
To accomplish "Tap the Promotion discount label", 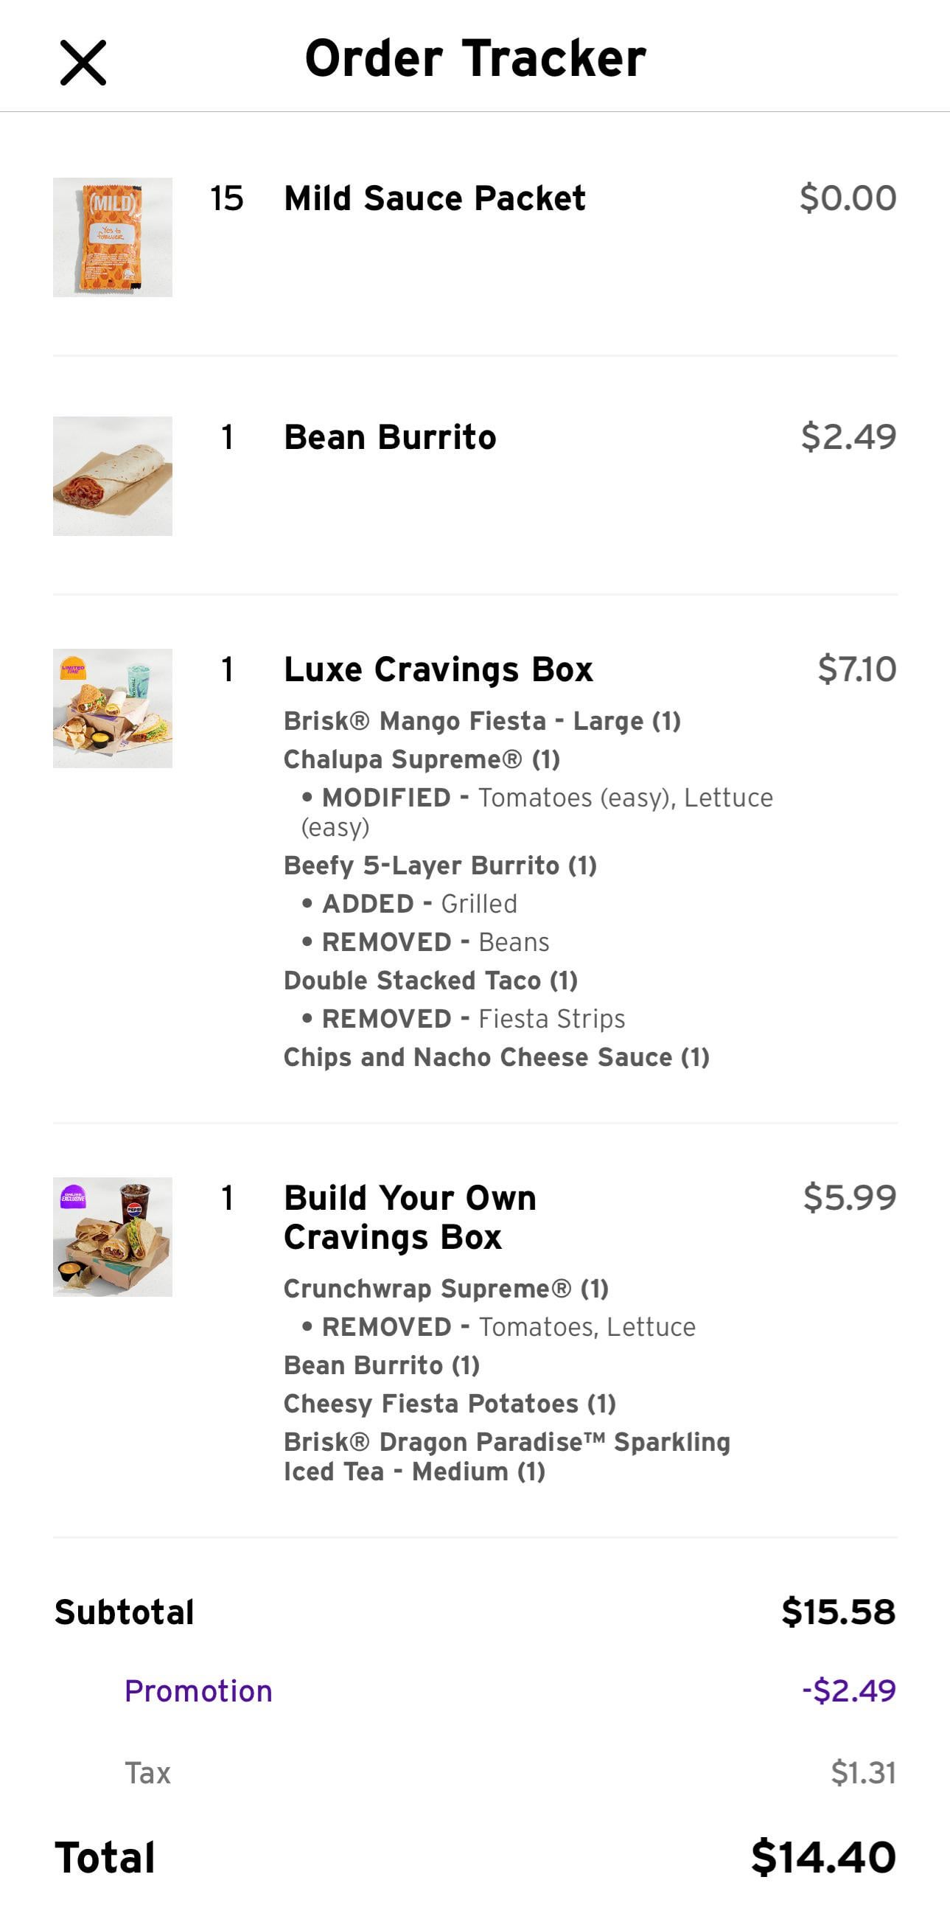I will pyautogui.click(x=198, y=1691).
